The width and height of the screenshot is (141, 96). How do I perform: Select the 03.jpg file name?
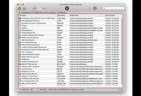[24, 26]
